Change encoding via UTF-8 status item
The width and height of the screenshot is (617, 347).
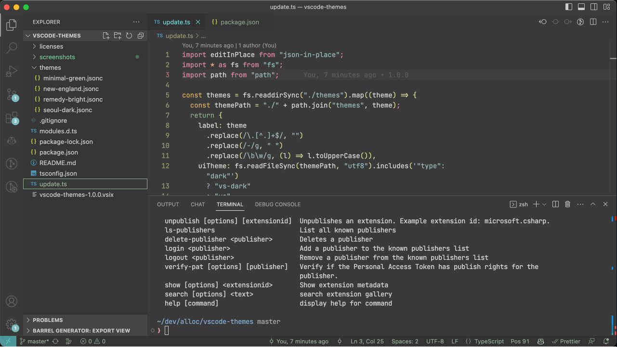click(435, 341)
